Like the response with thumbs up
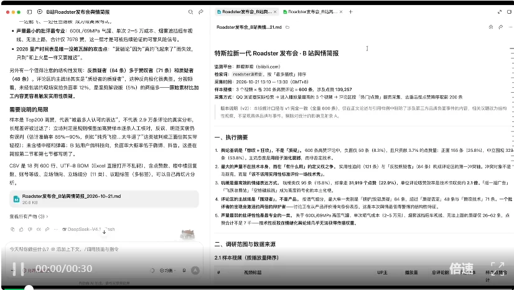Viewport: 514px width, 290px height. pos(21,230)
